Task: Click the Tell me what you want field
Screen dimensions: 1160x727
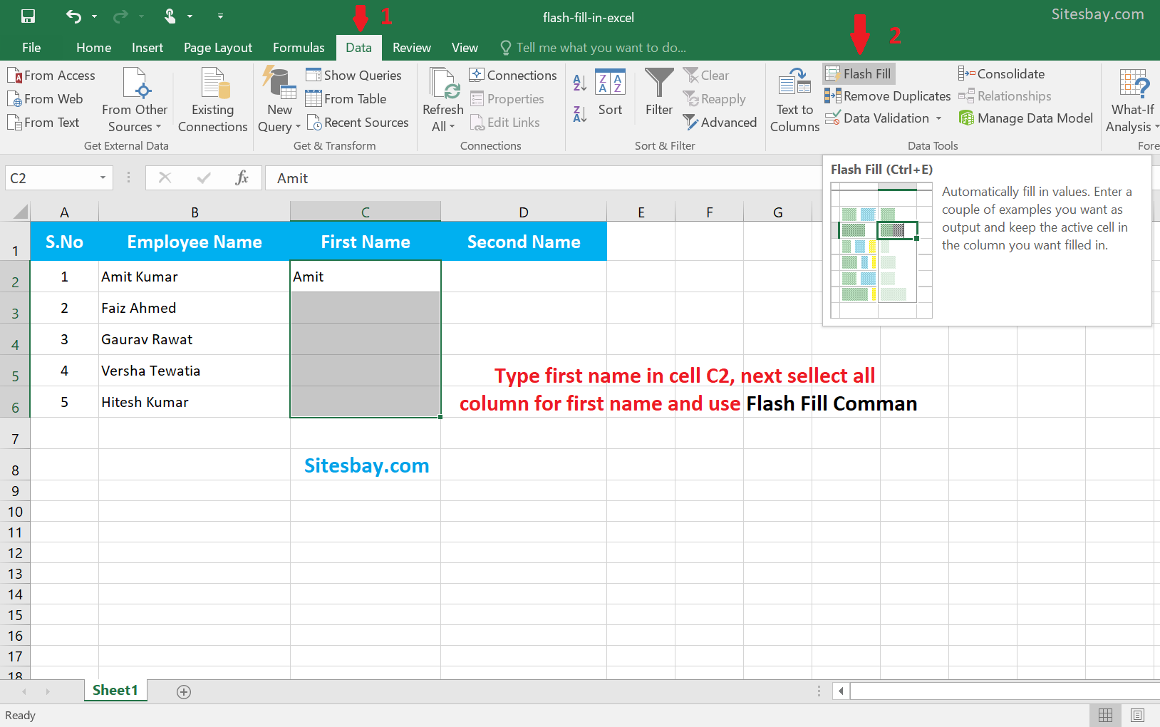Action: coord(594,48)
